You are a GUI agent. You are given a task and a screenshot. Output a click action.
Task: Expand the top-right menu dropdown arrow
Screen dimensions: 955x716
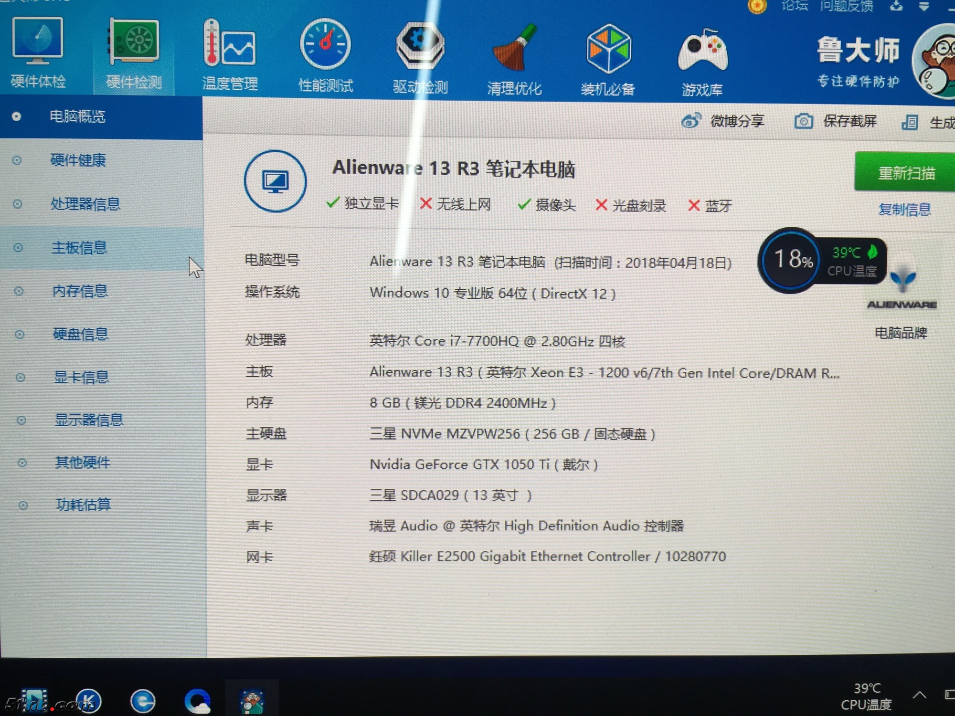[924, 6]
